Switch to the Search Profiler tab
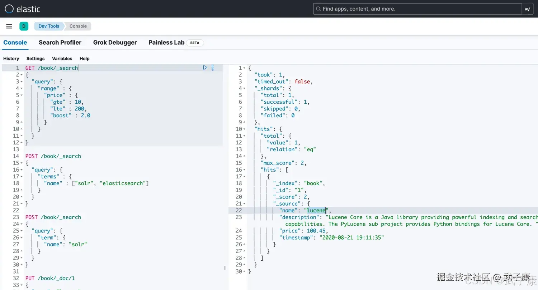This screenshot has height=290, width=538. point(60,43)
